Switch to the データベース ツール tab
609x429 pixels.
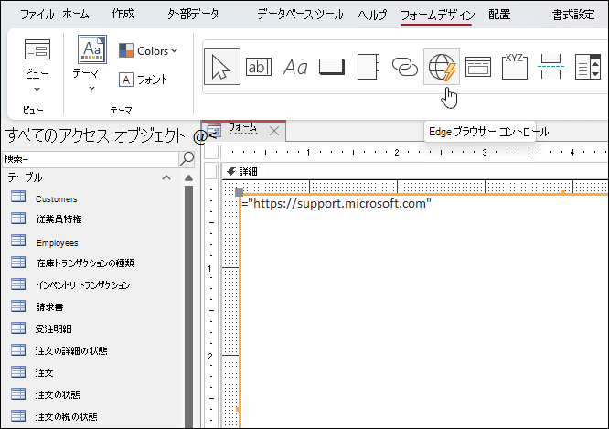coord(300,15)
